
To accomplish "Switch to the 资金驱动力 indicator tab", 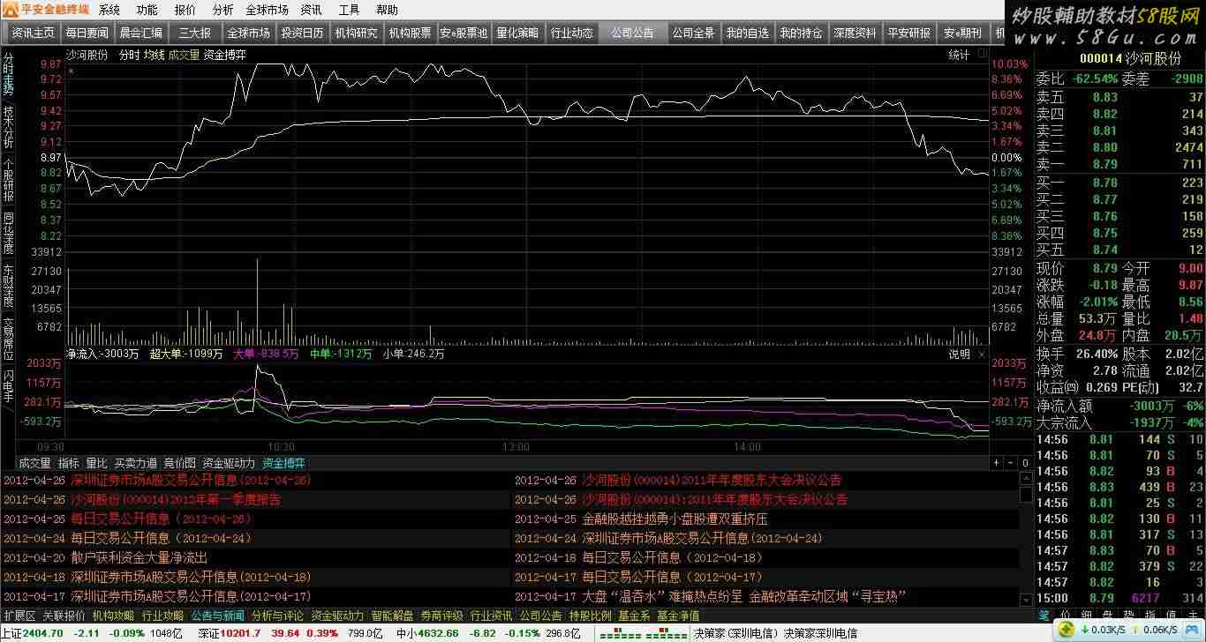I will (229, 463).
